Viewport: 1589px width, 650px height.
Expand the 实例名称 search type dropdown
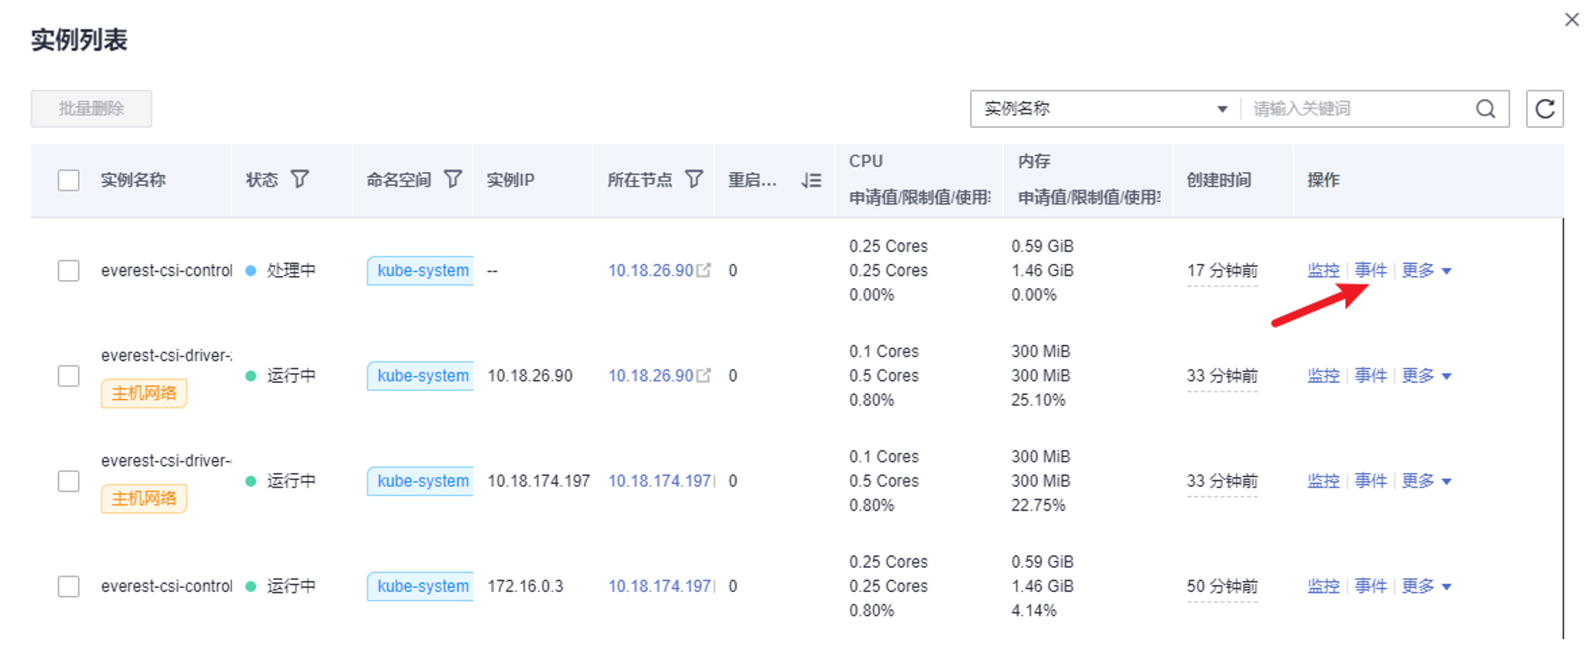tap(1220, 109)
